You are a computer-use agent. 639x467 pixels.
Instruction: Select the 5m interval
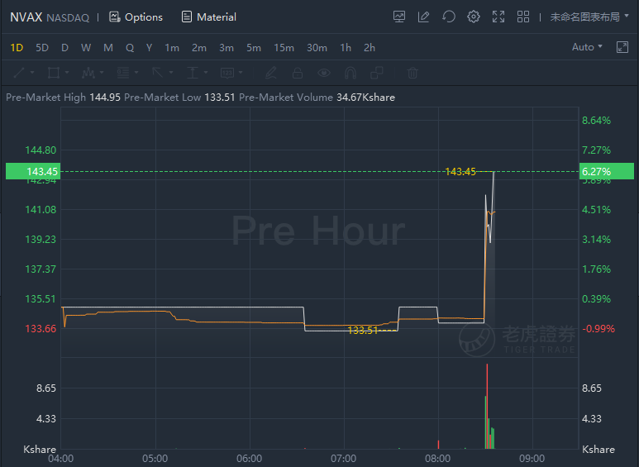(x=254, y=48)
